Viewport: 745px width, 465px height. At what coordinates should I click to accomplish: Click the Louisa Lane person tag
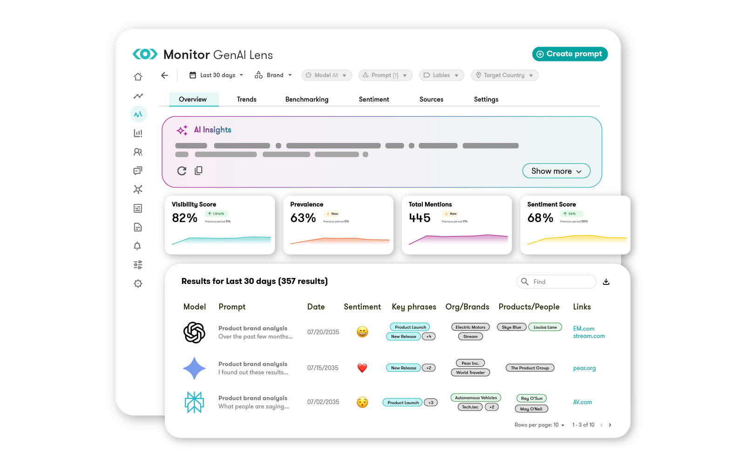545,327
